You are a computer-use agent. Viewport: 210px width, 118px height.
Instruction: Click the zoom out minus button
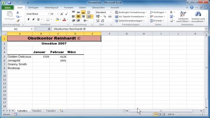click(x=178, y=114)
